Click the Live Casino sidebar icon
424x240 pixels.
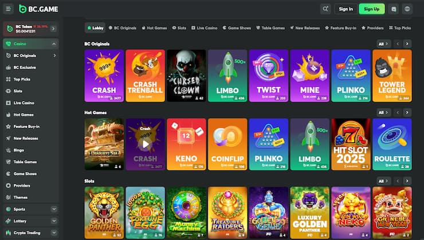(9, 103)
